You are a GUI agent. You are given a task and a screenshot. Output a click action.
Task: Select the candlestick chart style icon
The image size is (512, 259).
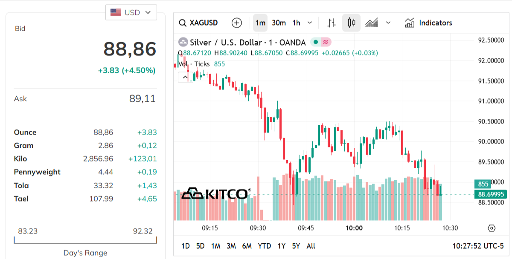click(351, 23)
